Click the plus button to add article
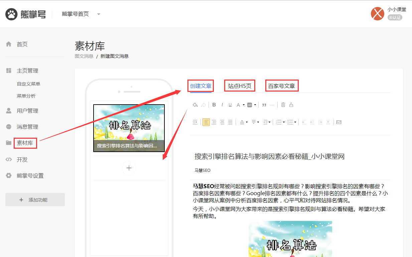Viewport: 412px width, 257px height. (129, 168)
